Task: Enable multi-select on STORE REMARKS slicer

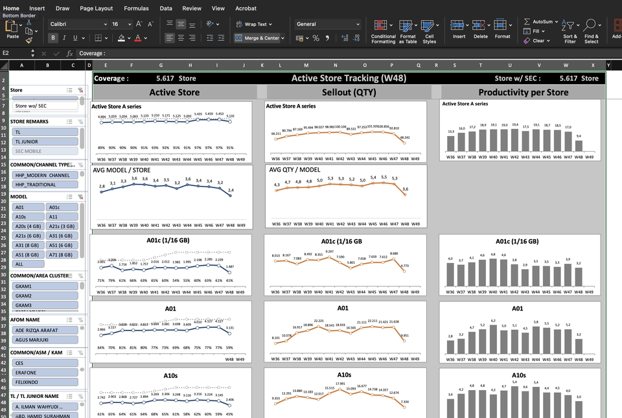Action: tap(69, 121)
